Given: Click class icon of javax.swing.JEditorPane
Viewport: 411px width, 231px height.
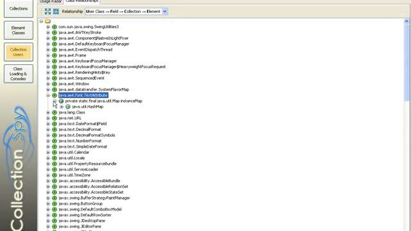Looking at the screenshot, I should (55, 227).
